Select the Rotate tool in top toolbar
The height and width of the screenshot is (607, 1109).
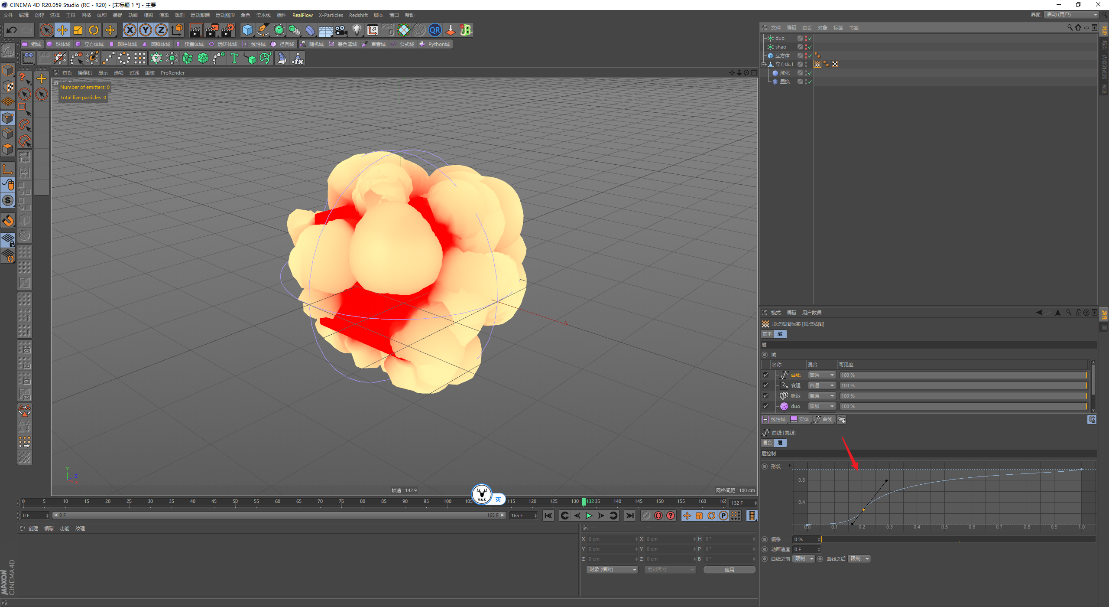[94, 30]
